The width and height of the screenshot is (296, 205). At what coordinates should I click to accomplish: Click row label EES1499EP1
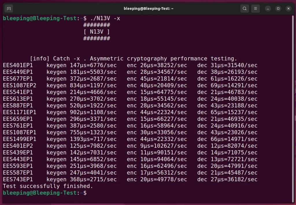click(x=19, y=139)
